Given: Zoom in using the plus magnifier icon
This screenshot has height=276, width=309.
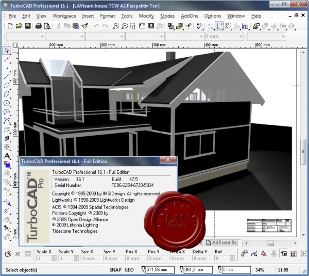Looking at the screenshot, I should click(116, 26).
